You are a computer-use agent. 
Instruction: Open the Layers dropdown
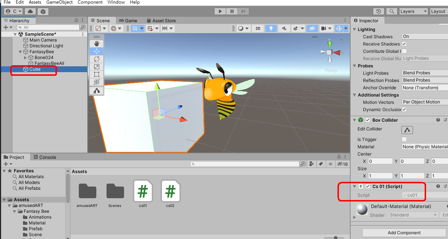[x=413, y=11]
